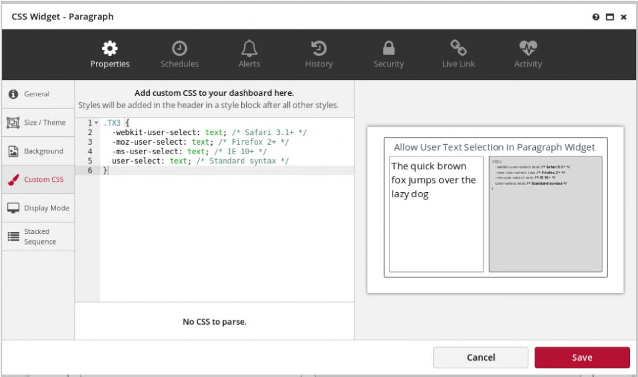Select the Background side tab

click(38, 151)
